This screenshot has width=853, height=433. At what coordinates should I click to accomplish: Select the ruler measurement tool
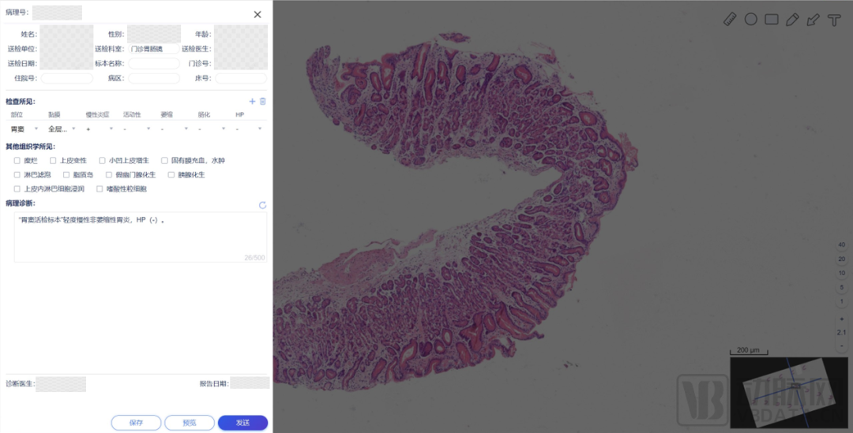click(731, 19)
